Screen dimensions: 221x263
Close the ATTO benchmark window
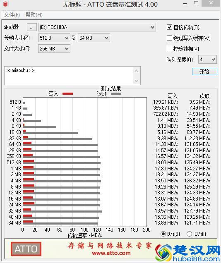coord(211,3)
